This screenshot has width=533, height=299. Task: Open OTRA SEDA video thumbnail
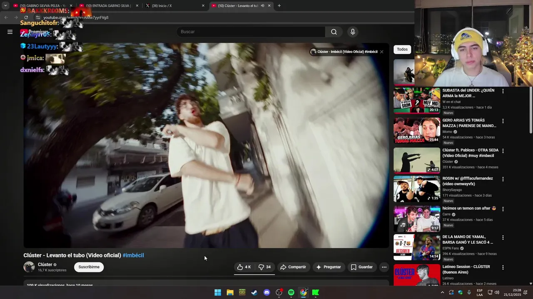417,160
